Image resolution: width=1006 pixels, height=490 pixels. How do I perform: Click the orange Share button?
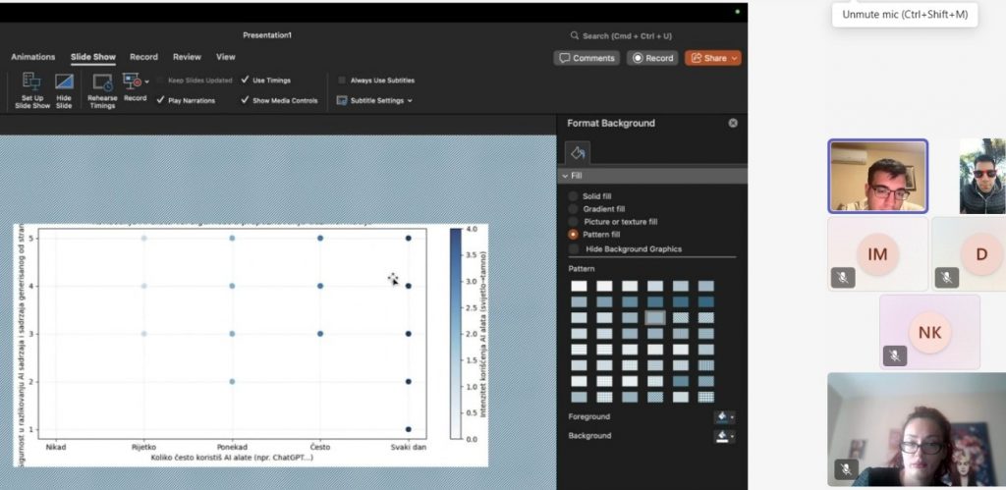point(712,58)
